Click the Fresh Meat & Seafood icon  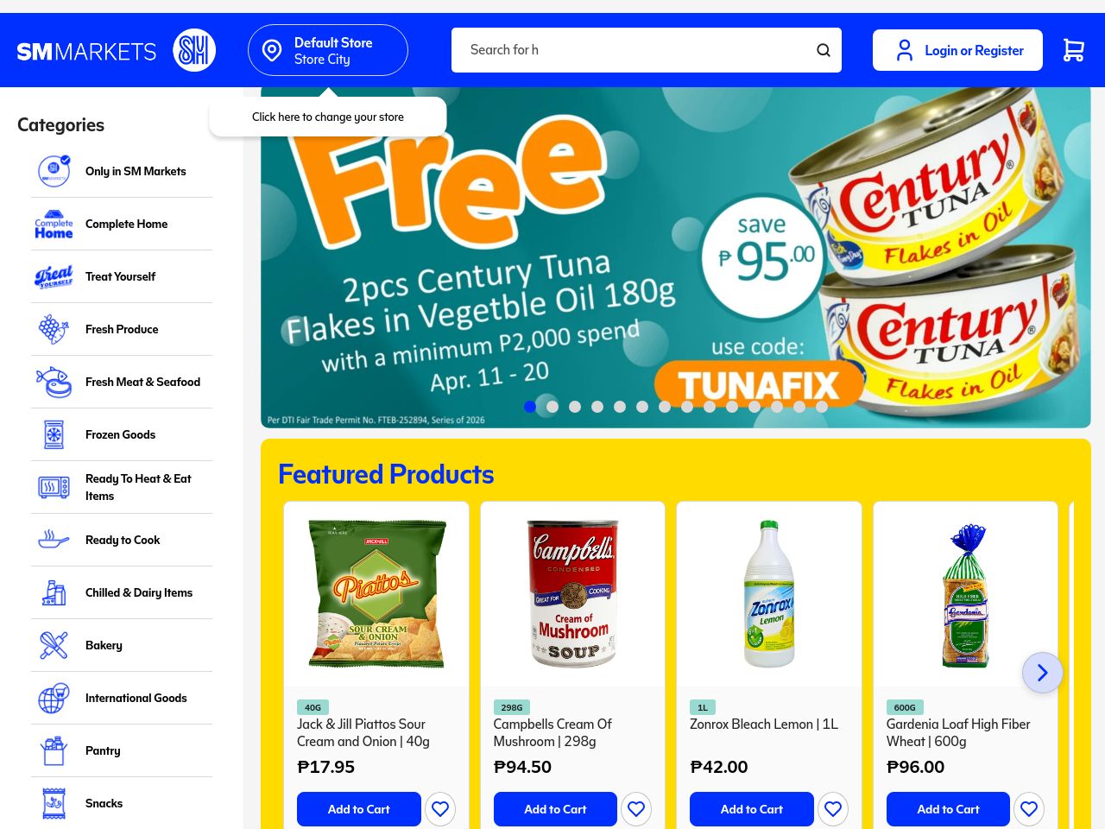(x=54, y=382)
